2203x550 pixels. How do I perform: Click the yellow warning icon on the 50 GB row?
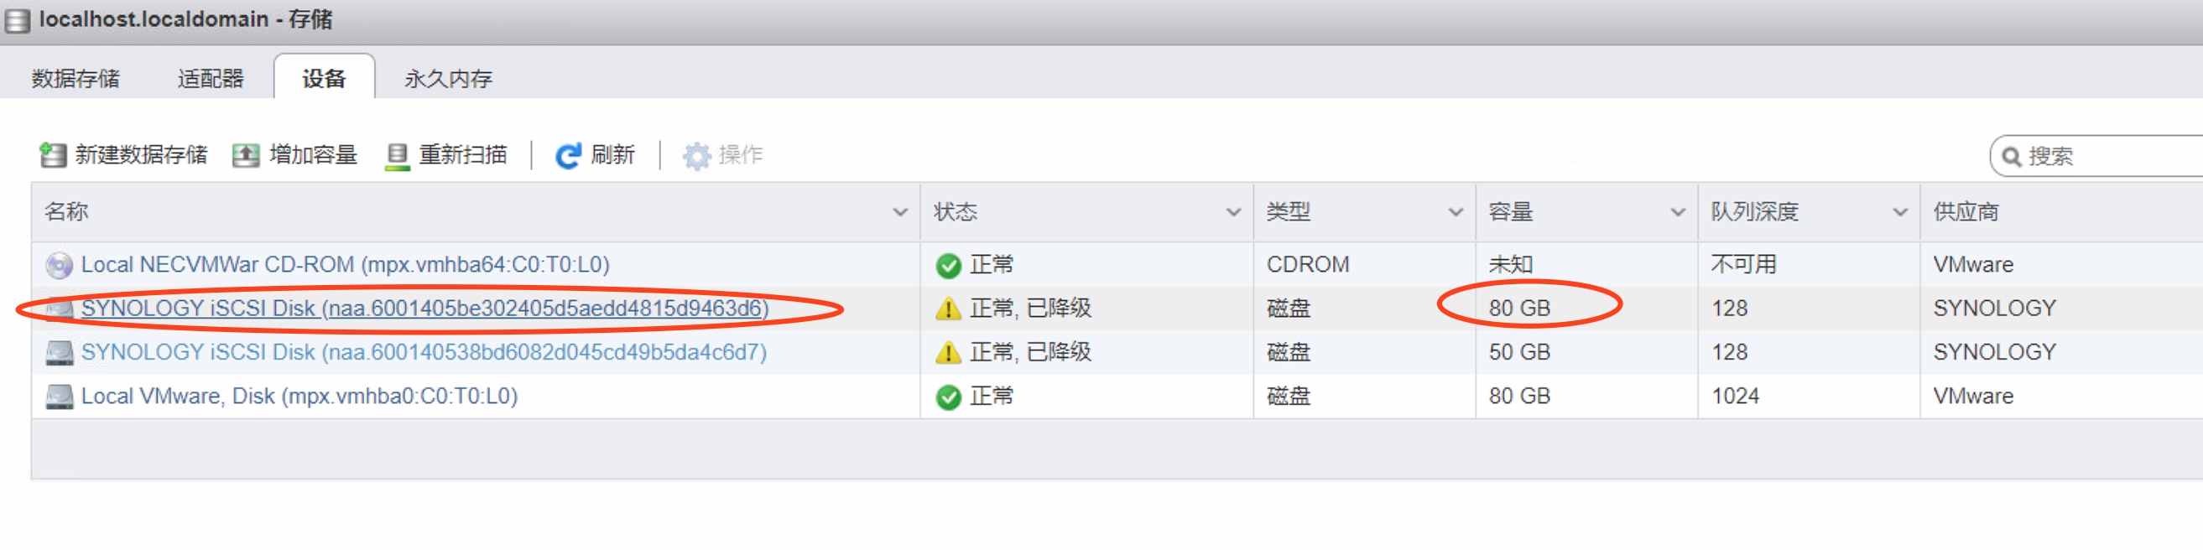click(948, 353)
